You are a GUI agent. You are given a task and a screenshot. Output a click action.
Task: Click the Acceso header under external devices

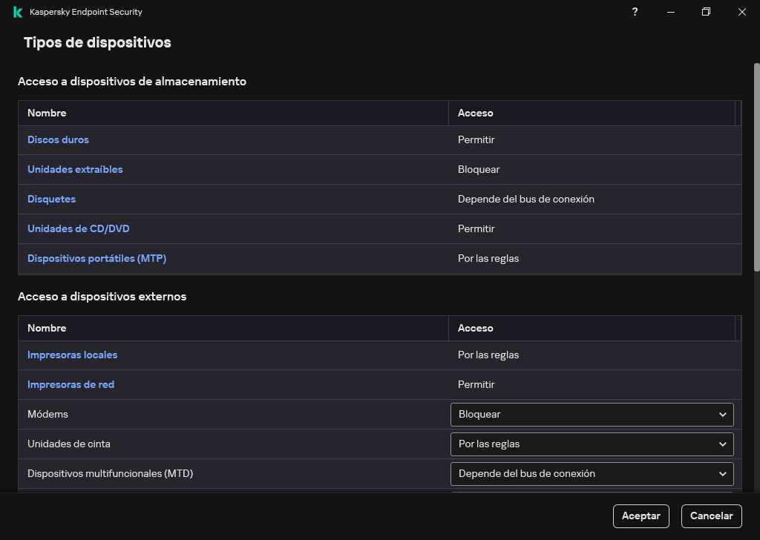476,328
